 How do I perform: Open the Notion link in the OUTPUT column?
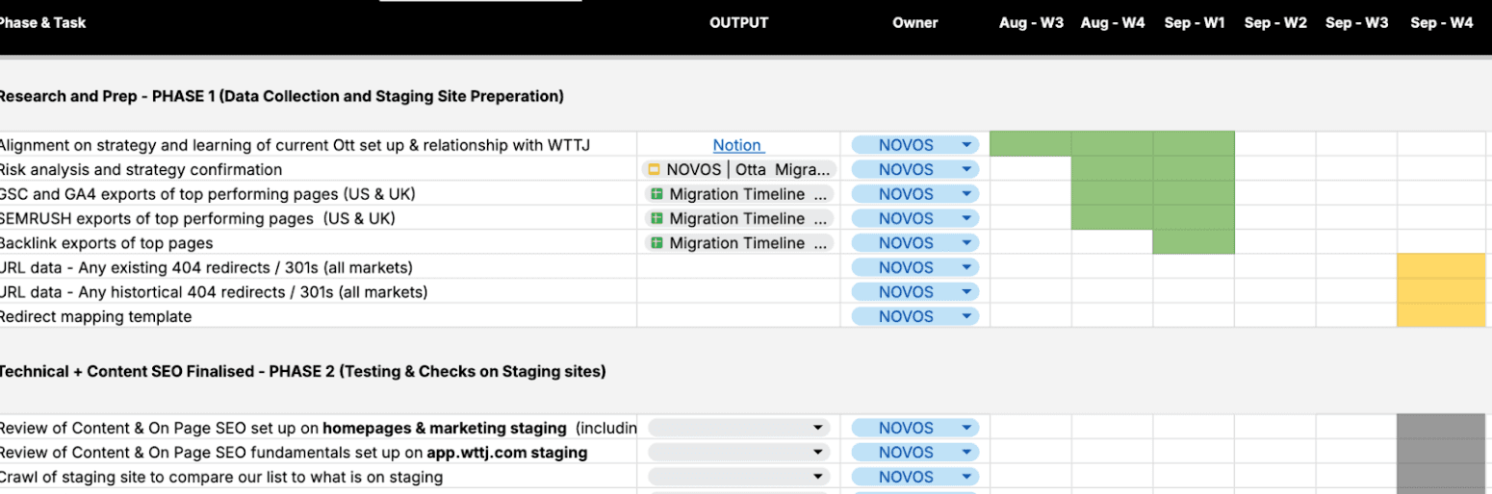tap(737, 145)
